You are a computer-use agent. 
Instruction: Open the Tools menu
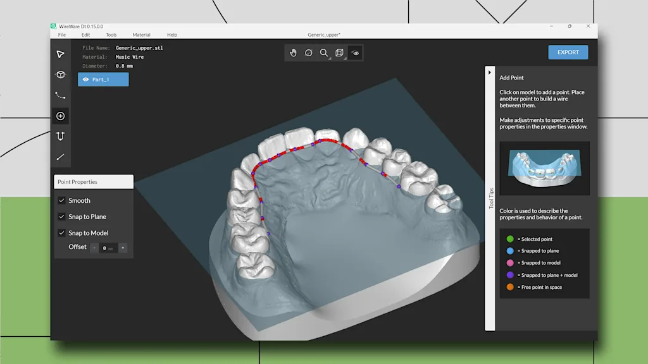[x=111, y=35]
